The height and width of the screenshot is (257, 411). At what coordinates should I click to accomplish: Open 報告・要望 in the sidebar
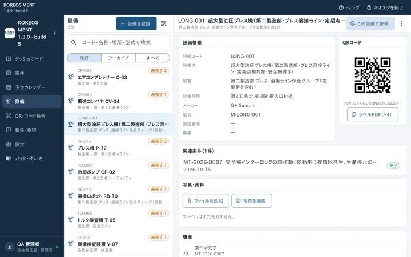[x=32, y=130]
